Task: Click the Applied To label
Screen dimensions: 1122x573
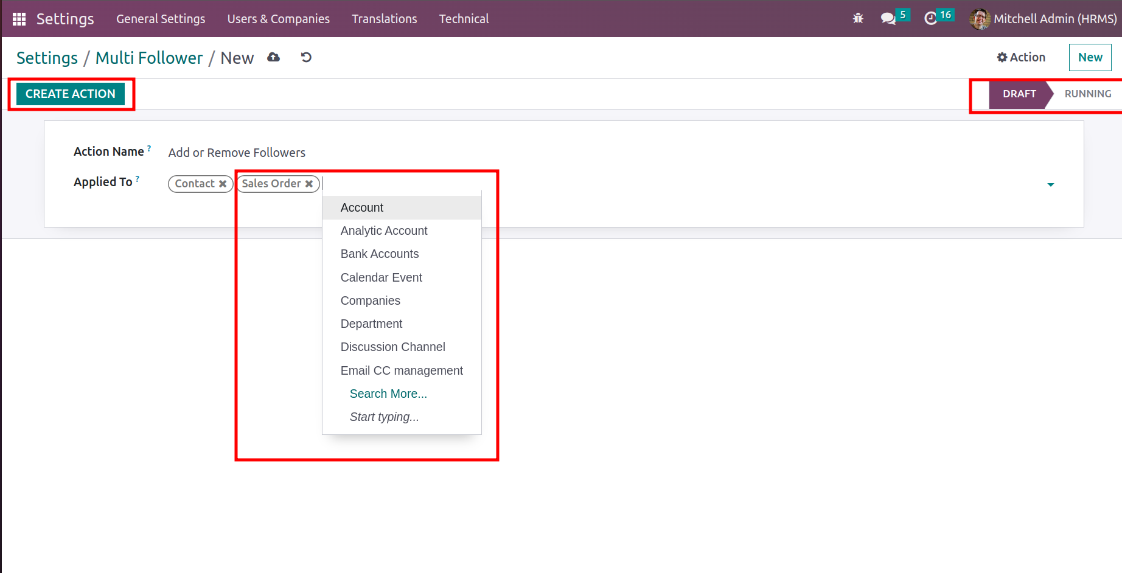Action: [x=103, y=182]
